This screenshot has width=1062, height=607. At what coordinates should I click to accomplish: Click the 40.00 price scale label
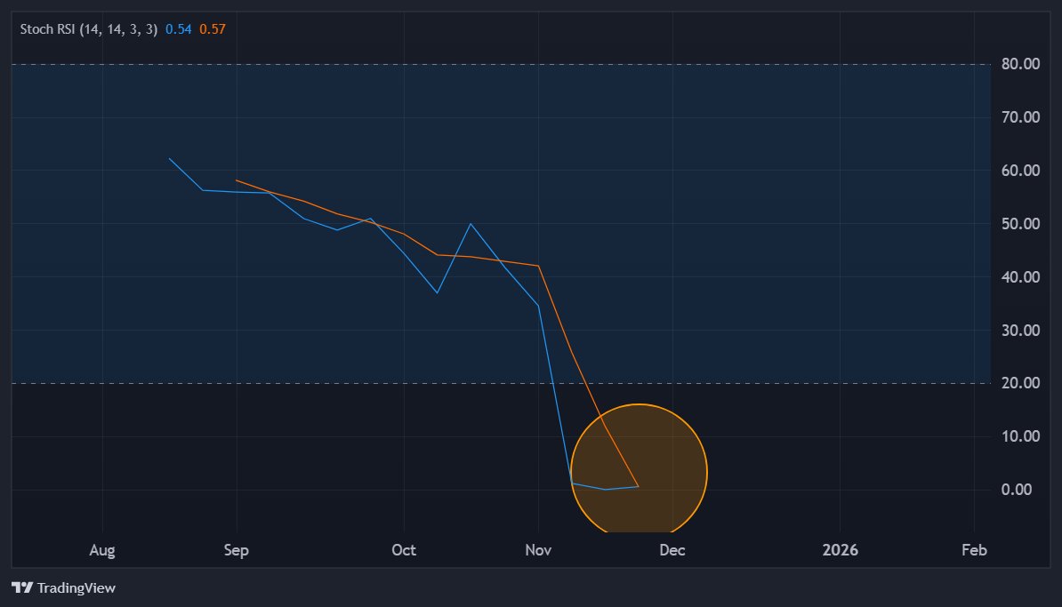[x=1020, y=276]
